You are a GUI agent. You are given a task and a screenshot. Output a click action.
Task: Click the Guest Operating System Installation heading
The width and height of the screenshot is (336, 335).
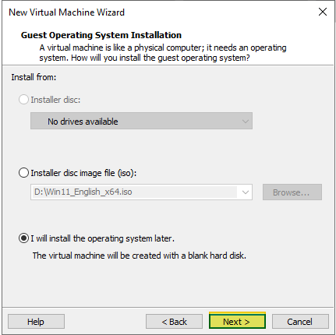click(101, 35)
